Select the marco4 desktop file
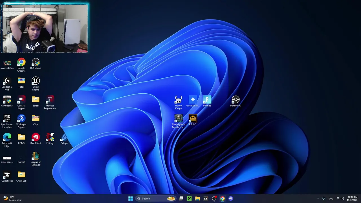Screen dimensions: 361x203 tap(21, 159)
